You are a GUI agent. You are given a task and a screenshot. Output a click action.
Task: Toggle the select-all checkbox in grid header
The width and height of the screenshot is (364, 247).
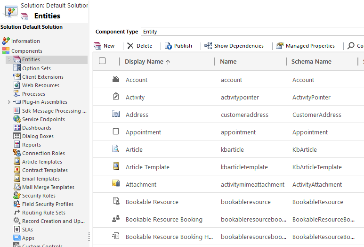[102, 61]
